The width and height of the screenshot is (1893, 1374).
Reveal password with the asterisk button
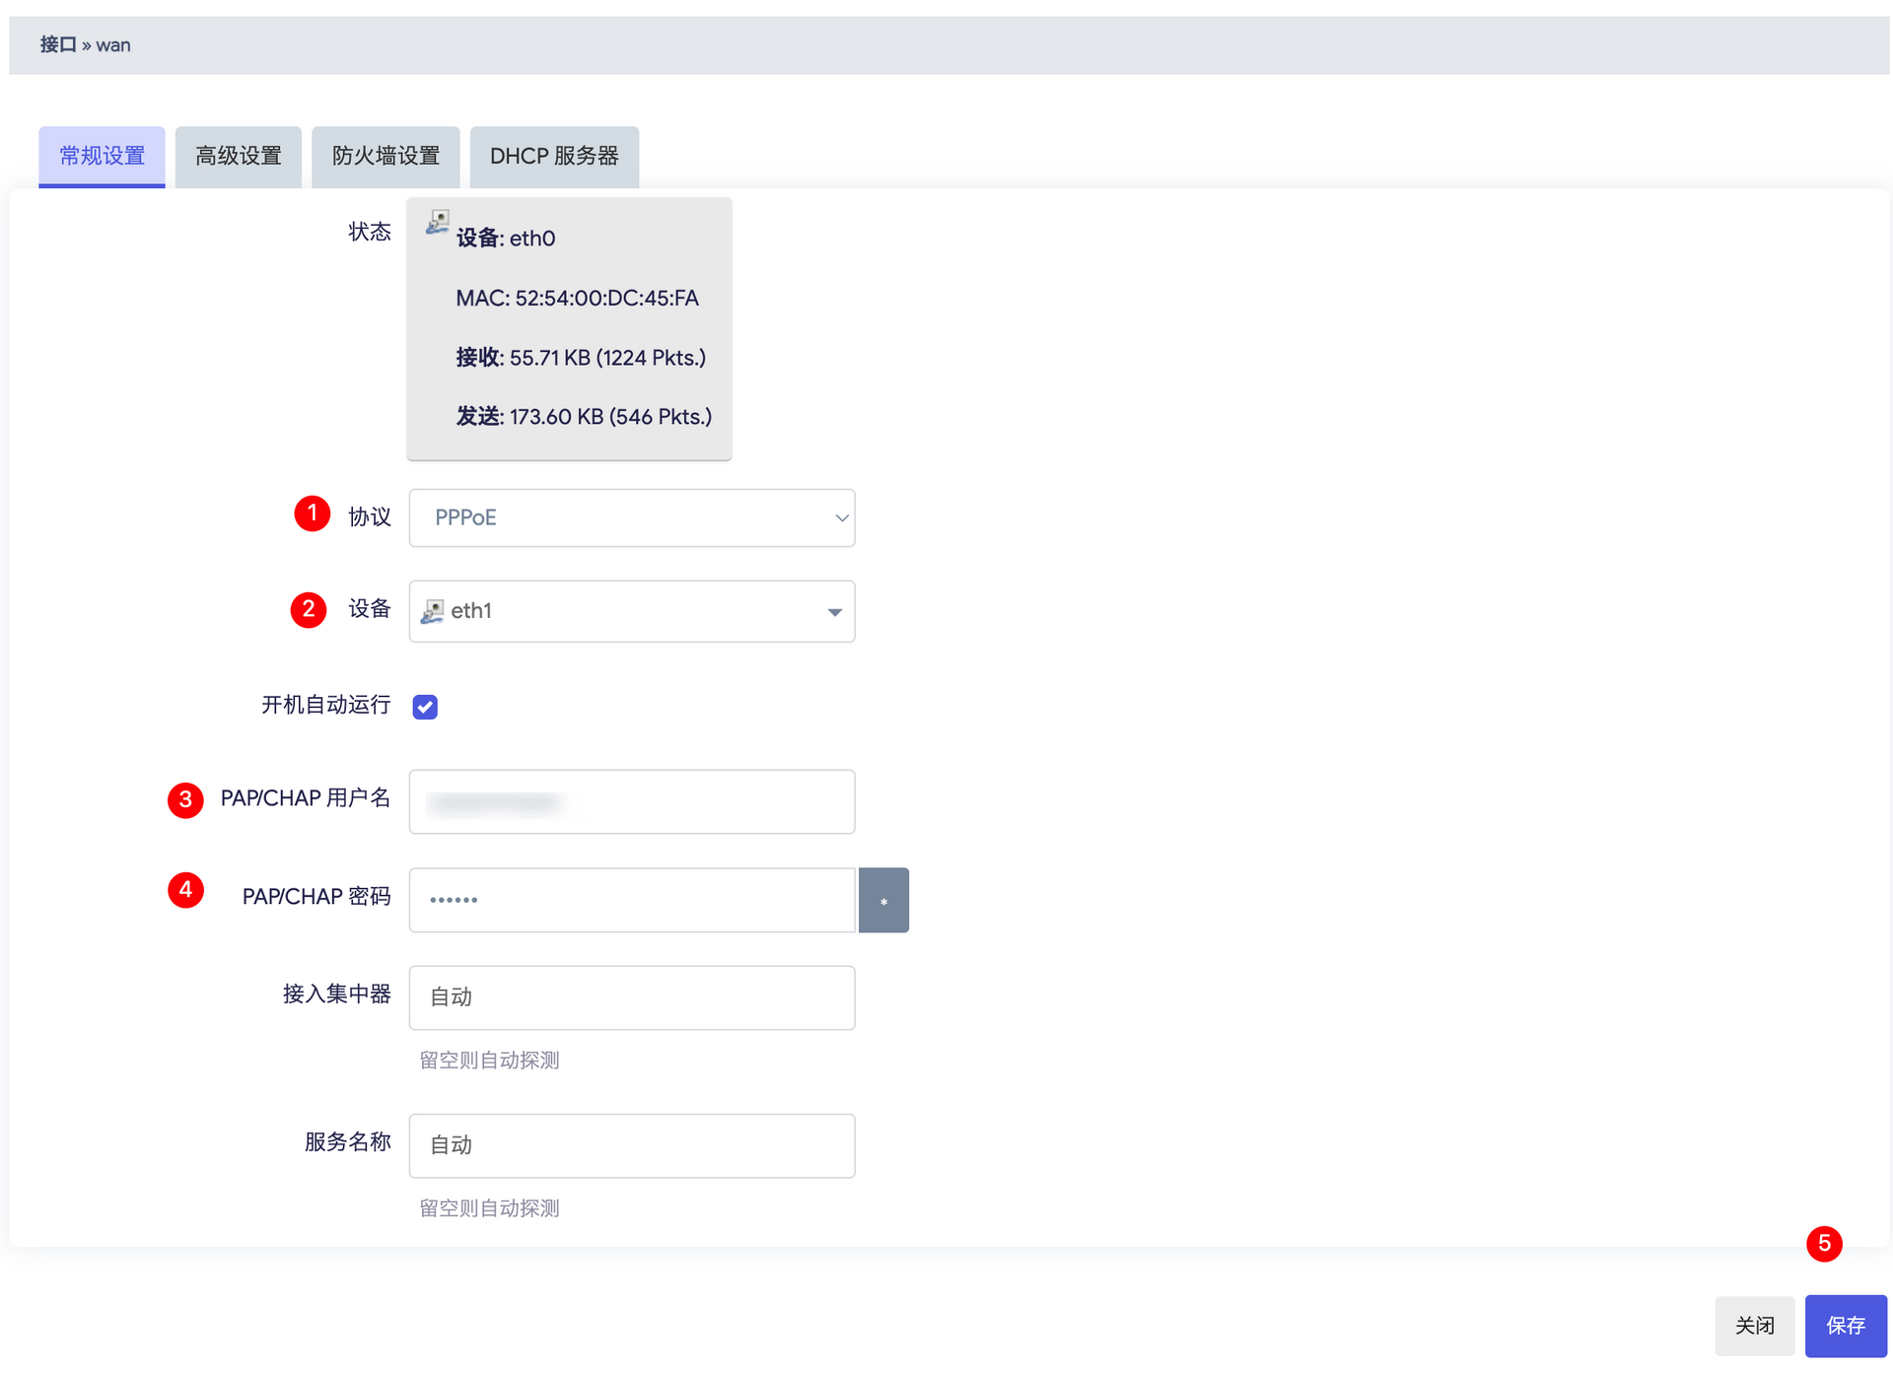click(x=883, y=900)
